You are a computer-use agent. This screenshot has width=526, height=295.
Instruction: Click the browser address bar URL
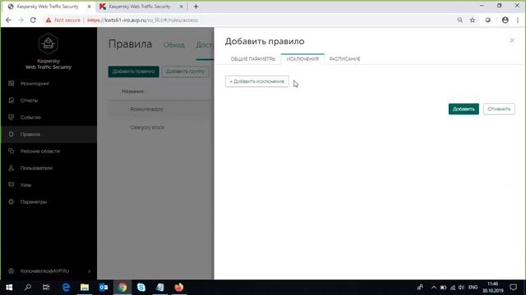pyautogui.click(x=142, y=20)
